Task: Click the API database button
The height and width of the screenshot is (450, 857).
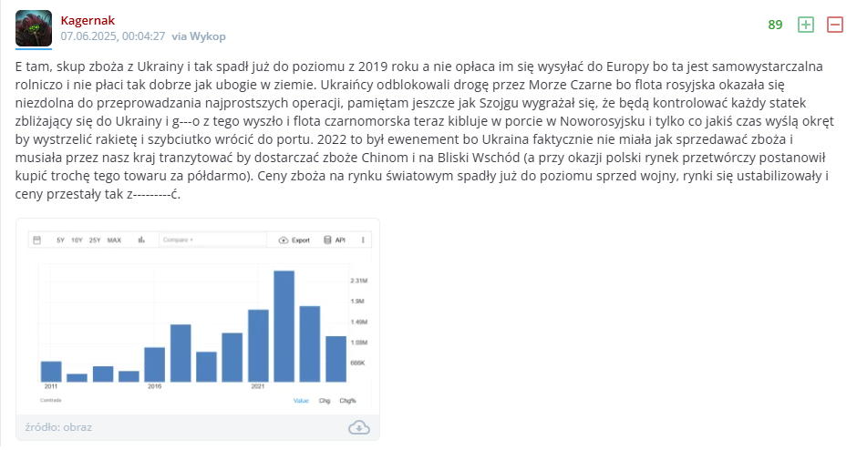Action: 335,240
